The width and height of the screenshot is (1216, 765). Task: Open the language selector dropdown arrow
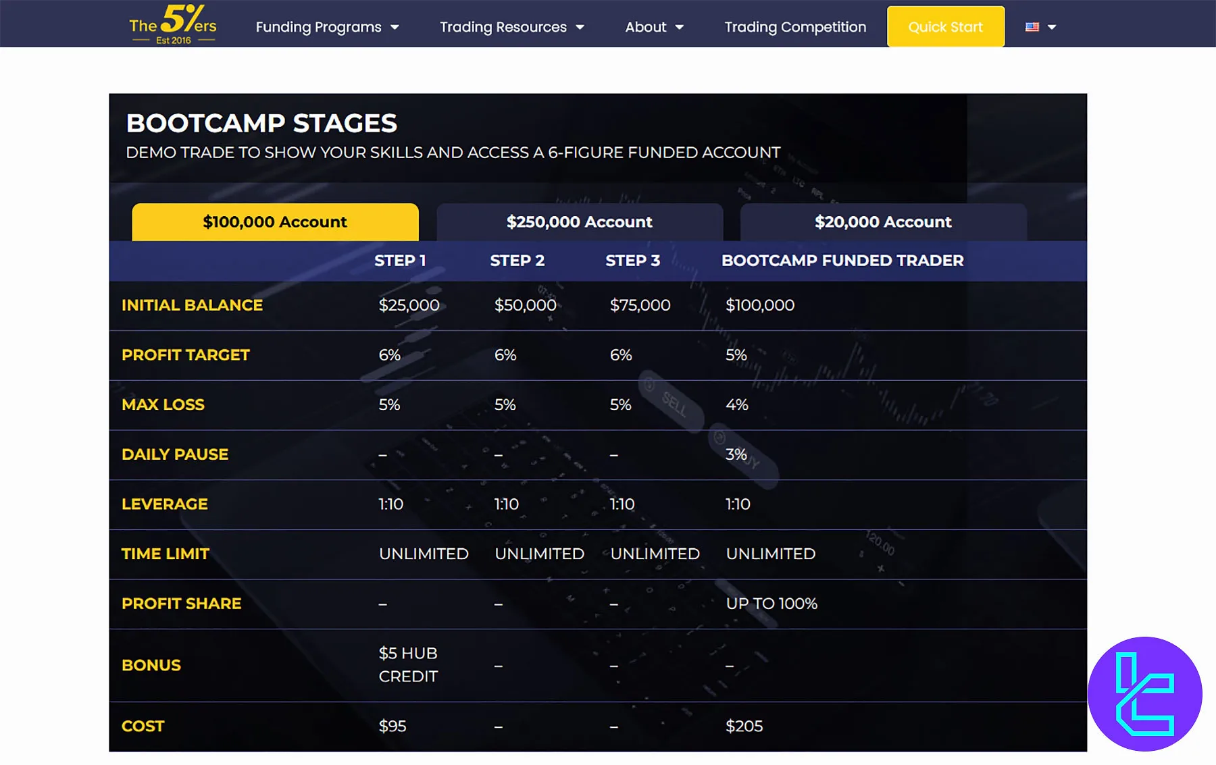(x=1052, y=28)
